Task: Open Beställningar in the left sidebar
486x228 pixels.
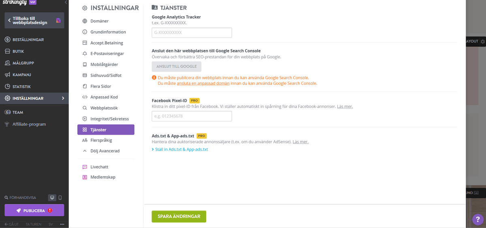Action: 28,40
